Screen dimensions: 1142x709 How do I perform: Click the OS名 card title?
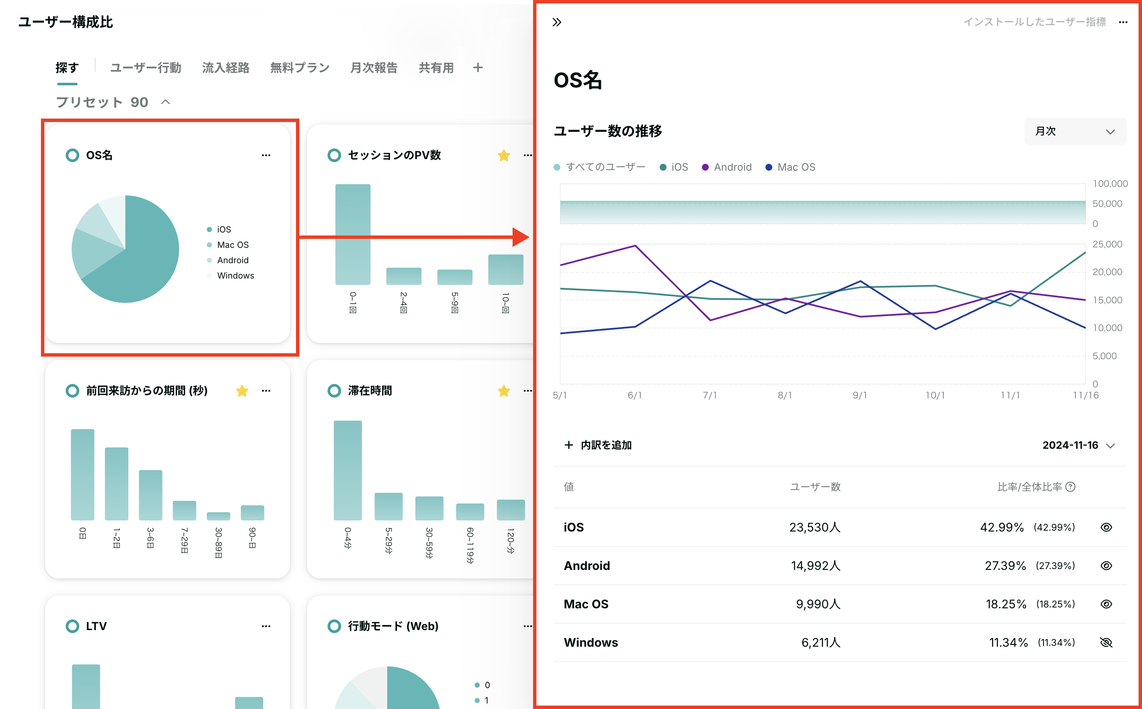[99, 155]
